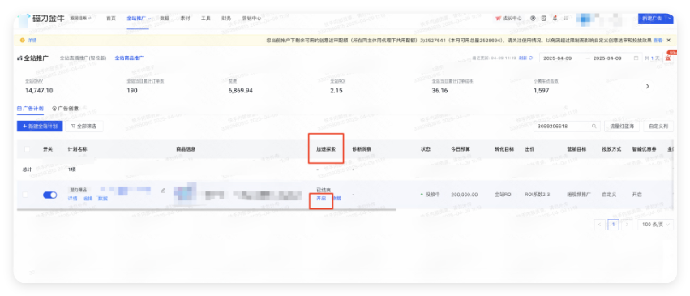690x296 pixels.
Task: Open the 全站推广 navigation dropdown
Action: pos(139,19)
